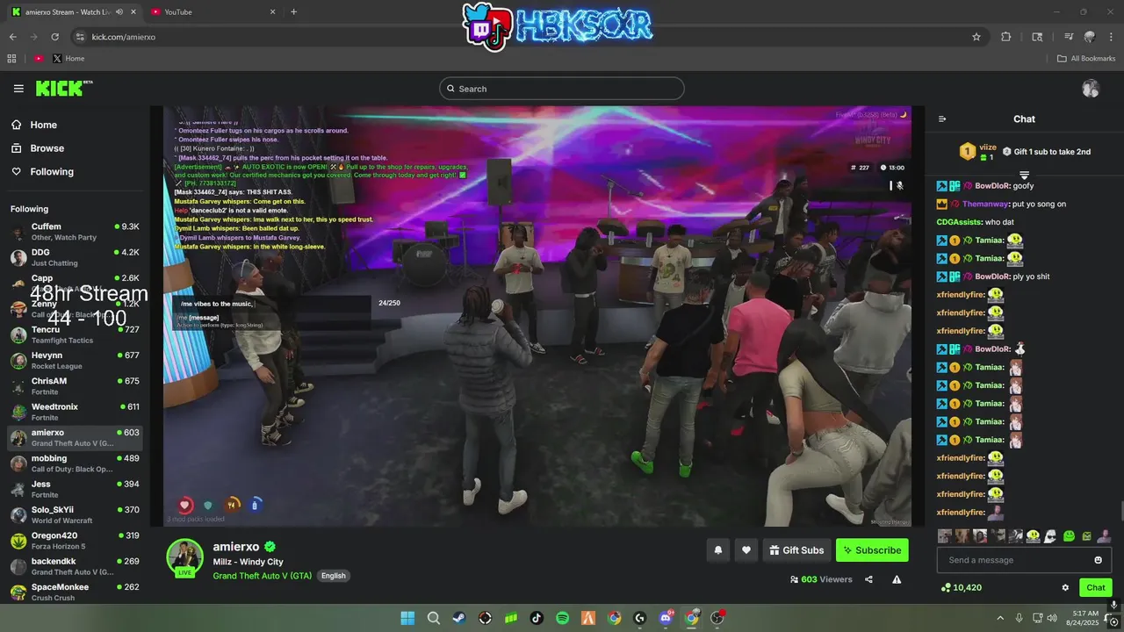
Task: Click the green Chat send button
Action: [1096, 588]
